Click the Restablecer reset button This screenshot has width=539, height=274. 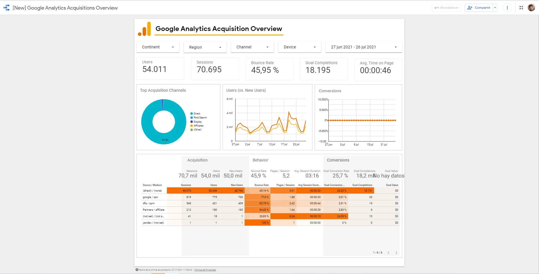(446, 8)
